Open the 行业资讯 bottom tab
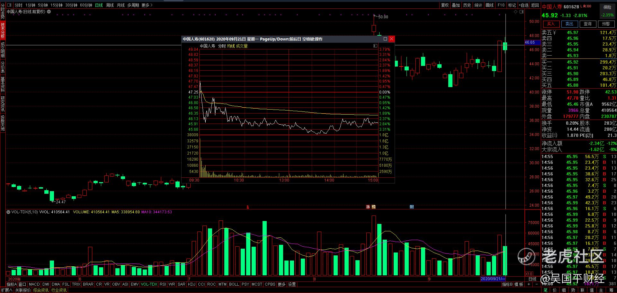617x293 pixels. click(59, 290)
